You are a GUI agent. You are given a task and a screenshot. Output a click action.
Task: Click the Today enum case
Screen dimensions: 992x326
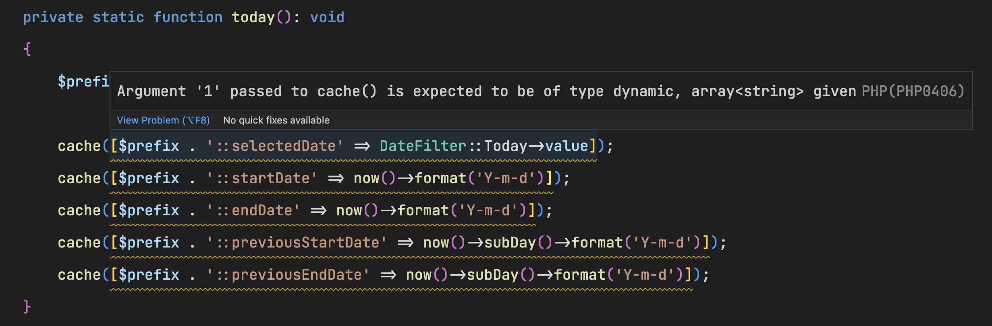505,146
